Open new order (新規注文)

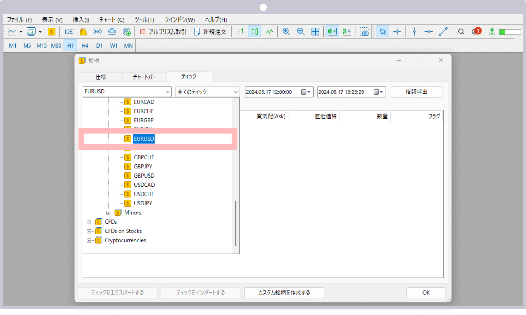(x=210, y=32)
